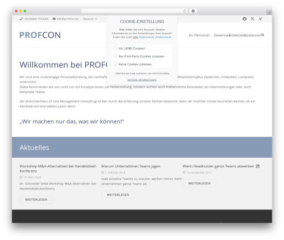This screenshot has height=240, width=284.
Task: Click the PROFCON logo
Action: 40,35
